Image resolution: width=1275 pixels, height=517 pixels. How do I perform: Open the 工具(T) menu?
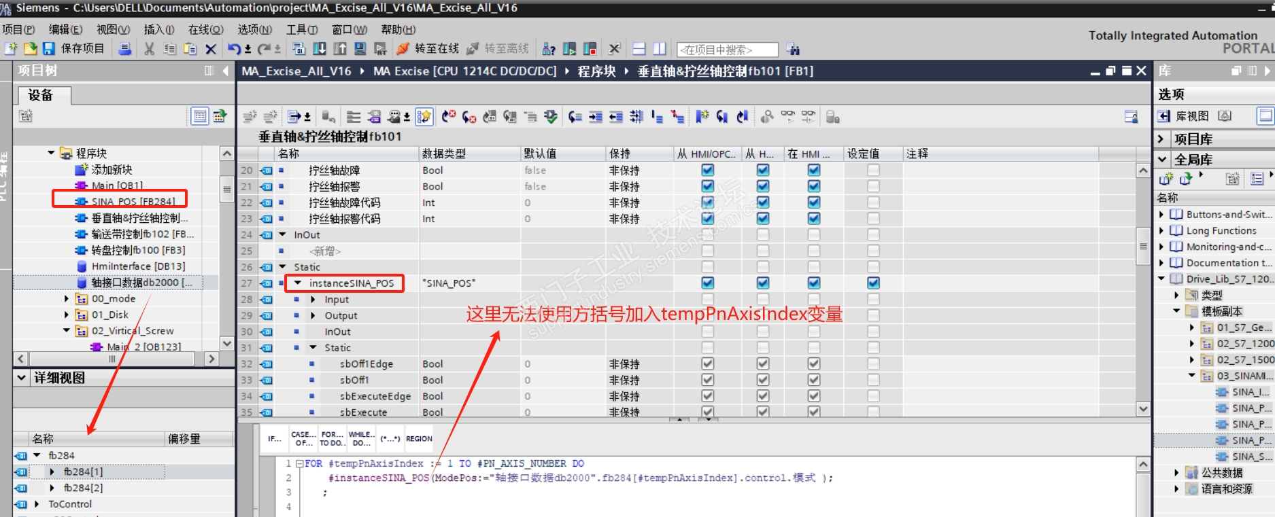[x=303, y=30]
